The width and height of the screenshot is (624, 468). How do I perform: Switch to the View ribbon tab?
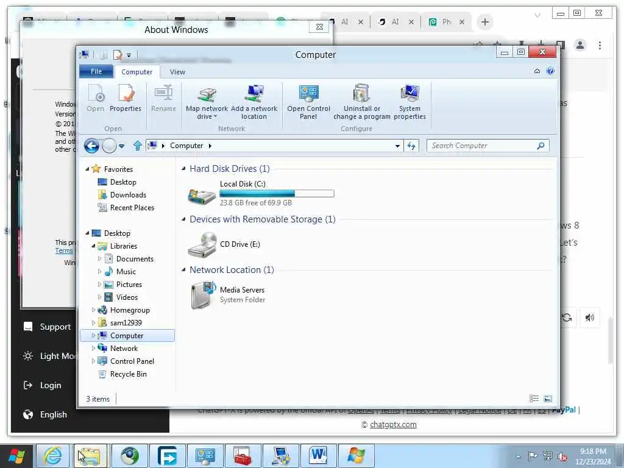pos(177,72)
